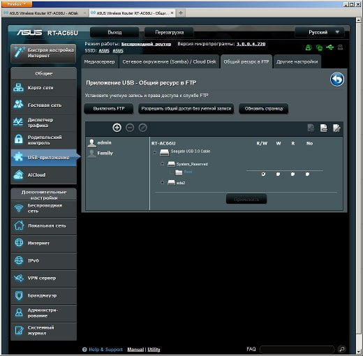Switch to the Медиасервер tab
The height and width of the screenshot is (356, 363).
tap(100, 61)
